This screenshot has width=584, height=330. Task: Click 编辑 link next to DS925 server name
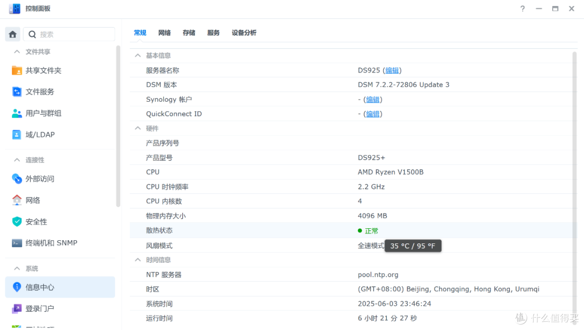(x=392, y=70)
